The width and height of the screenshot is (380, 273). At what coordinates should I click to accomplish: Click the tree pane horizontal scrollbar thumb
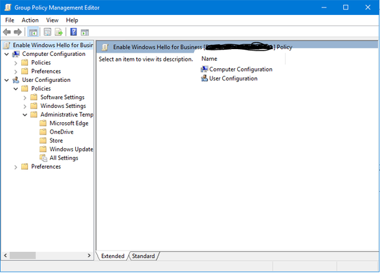pos(23,255)
